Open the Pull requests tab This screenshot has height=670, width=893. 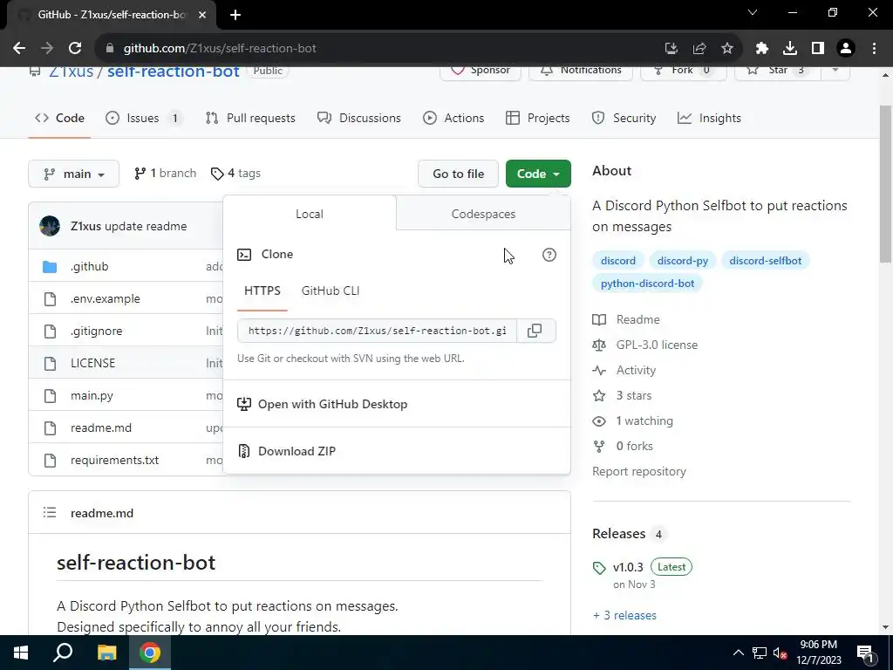tap(250, 118)
